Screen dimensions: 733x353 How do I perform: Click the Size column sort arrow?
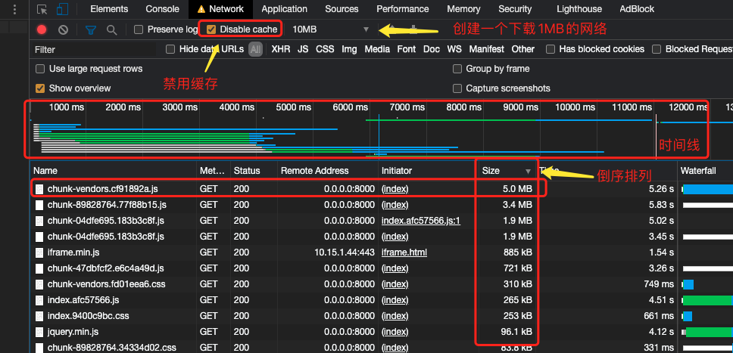[529, 172]
